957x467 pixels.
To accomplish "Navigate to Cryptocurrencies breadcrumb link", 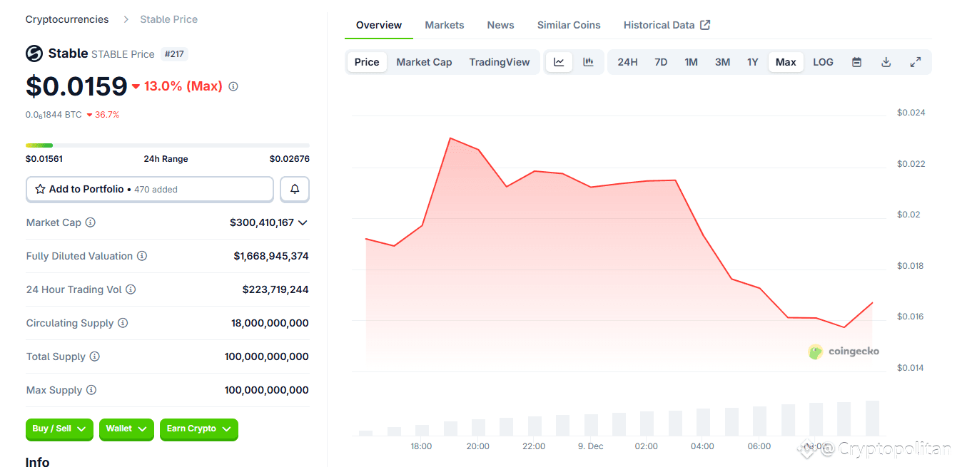I will click(x=66, y=19).
